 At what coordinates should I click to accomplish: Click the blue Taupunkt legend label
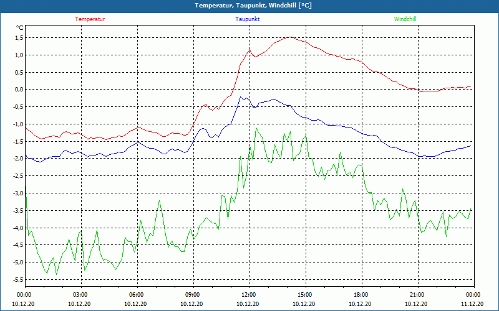point(247,19)
